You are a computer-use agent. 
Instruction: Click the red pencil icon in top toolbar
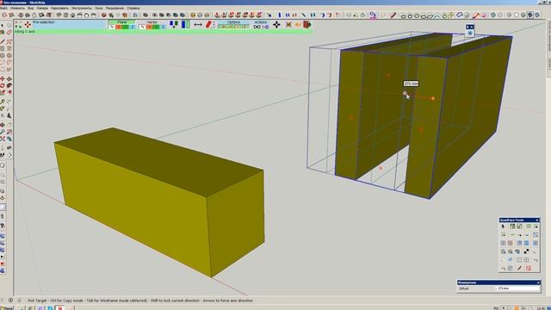(x=393, y=15)
